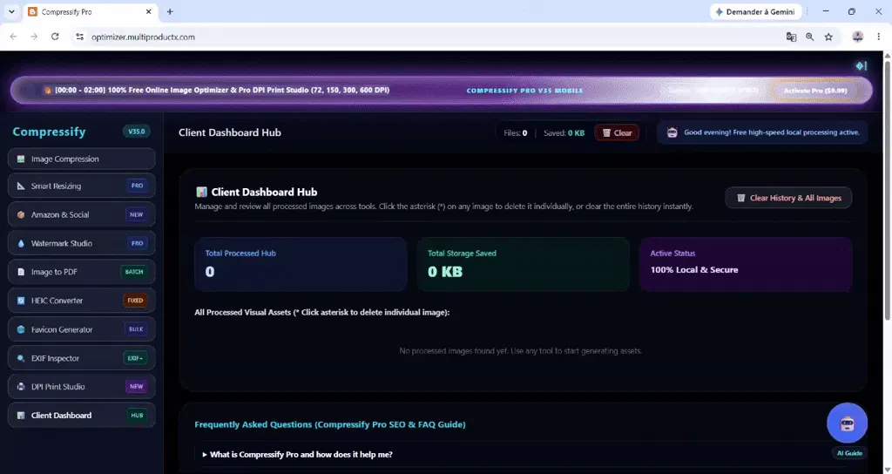
Task: Click the NEW badge on DPI Print Studio
Action: (137, 386)
